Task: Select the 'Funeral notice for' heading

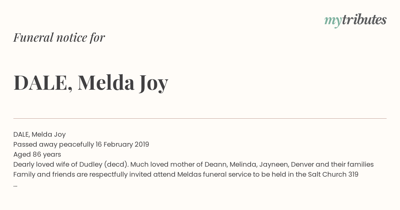Action: click(59, 37)
